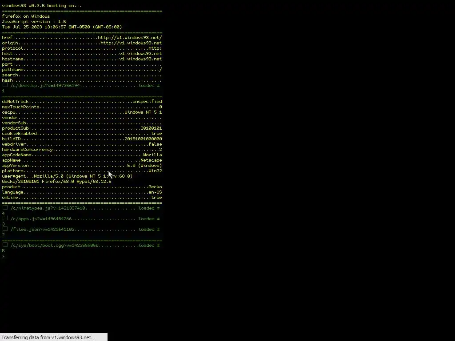Screen dimensions: 455x341
Task: Click doNotTrack 'unspecified' value
Action: [147, 102]
